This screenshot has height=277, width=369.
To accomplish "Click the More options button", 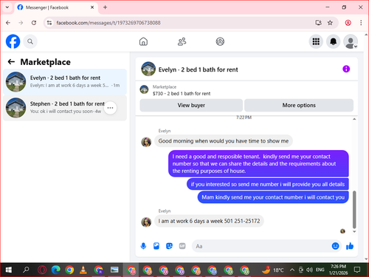I will (x=299, y=105).
